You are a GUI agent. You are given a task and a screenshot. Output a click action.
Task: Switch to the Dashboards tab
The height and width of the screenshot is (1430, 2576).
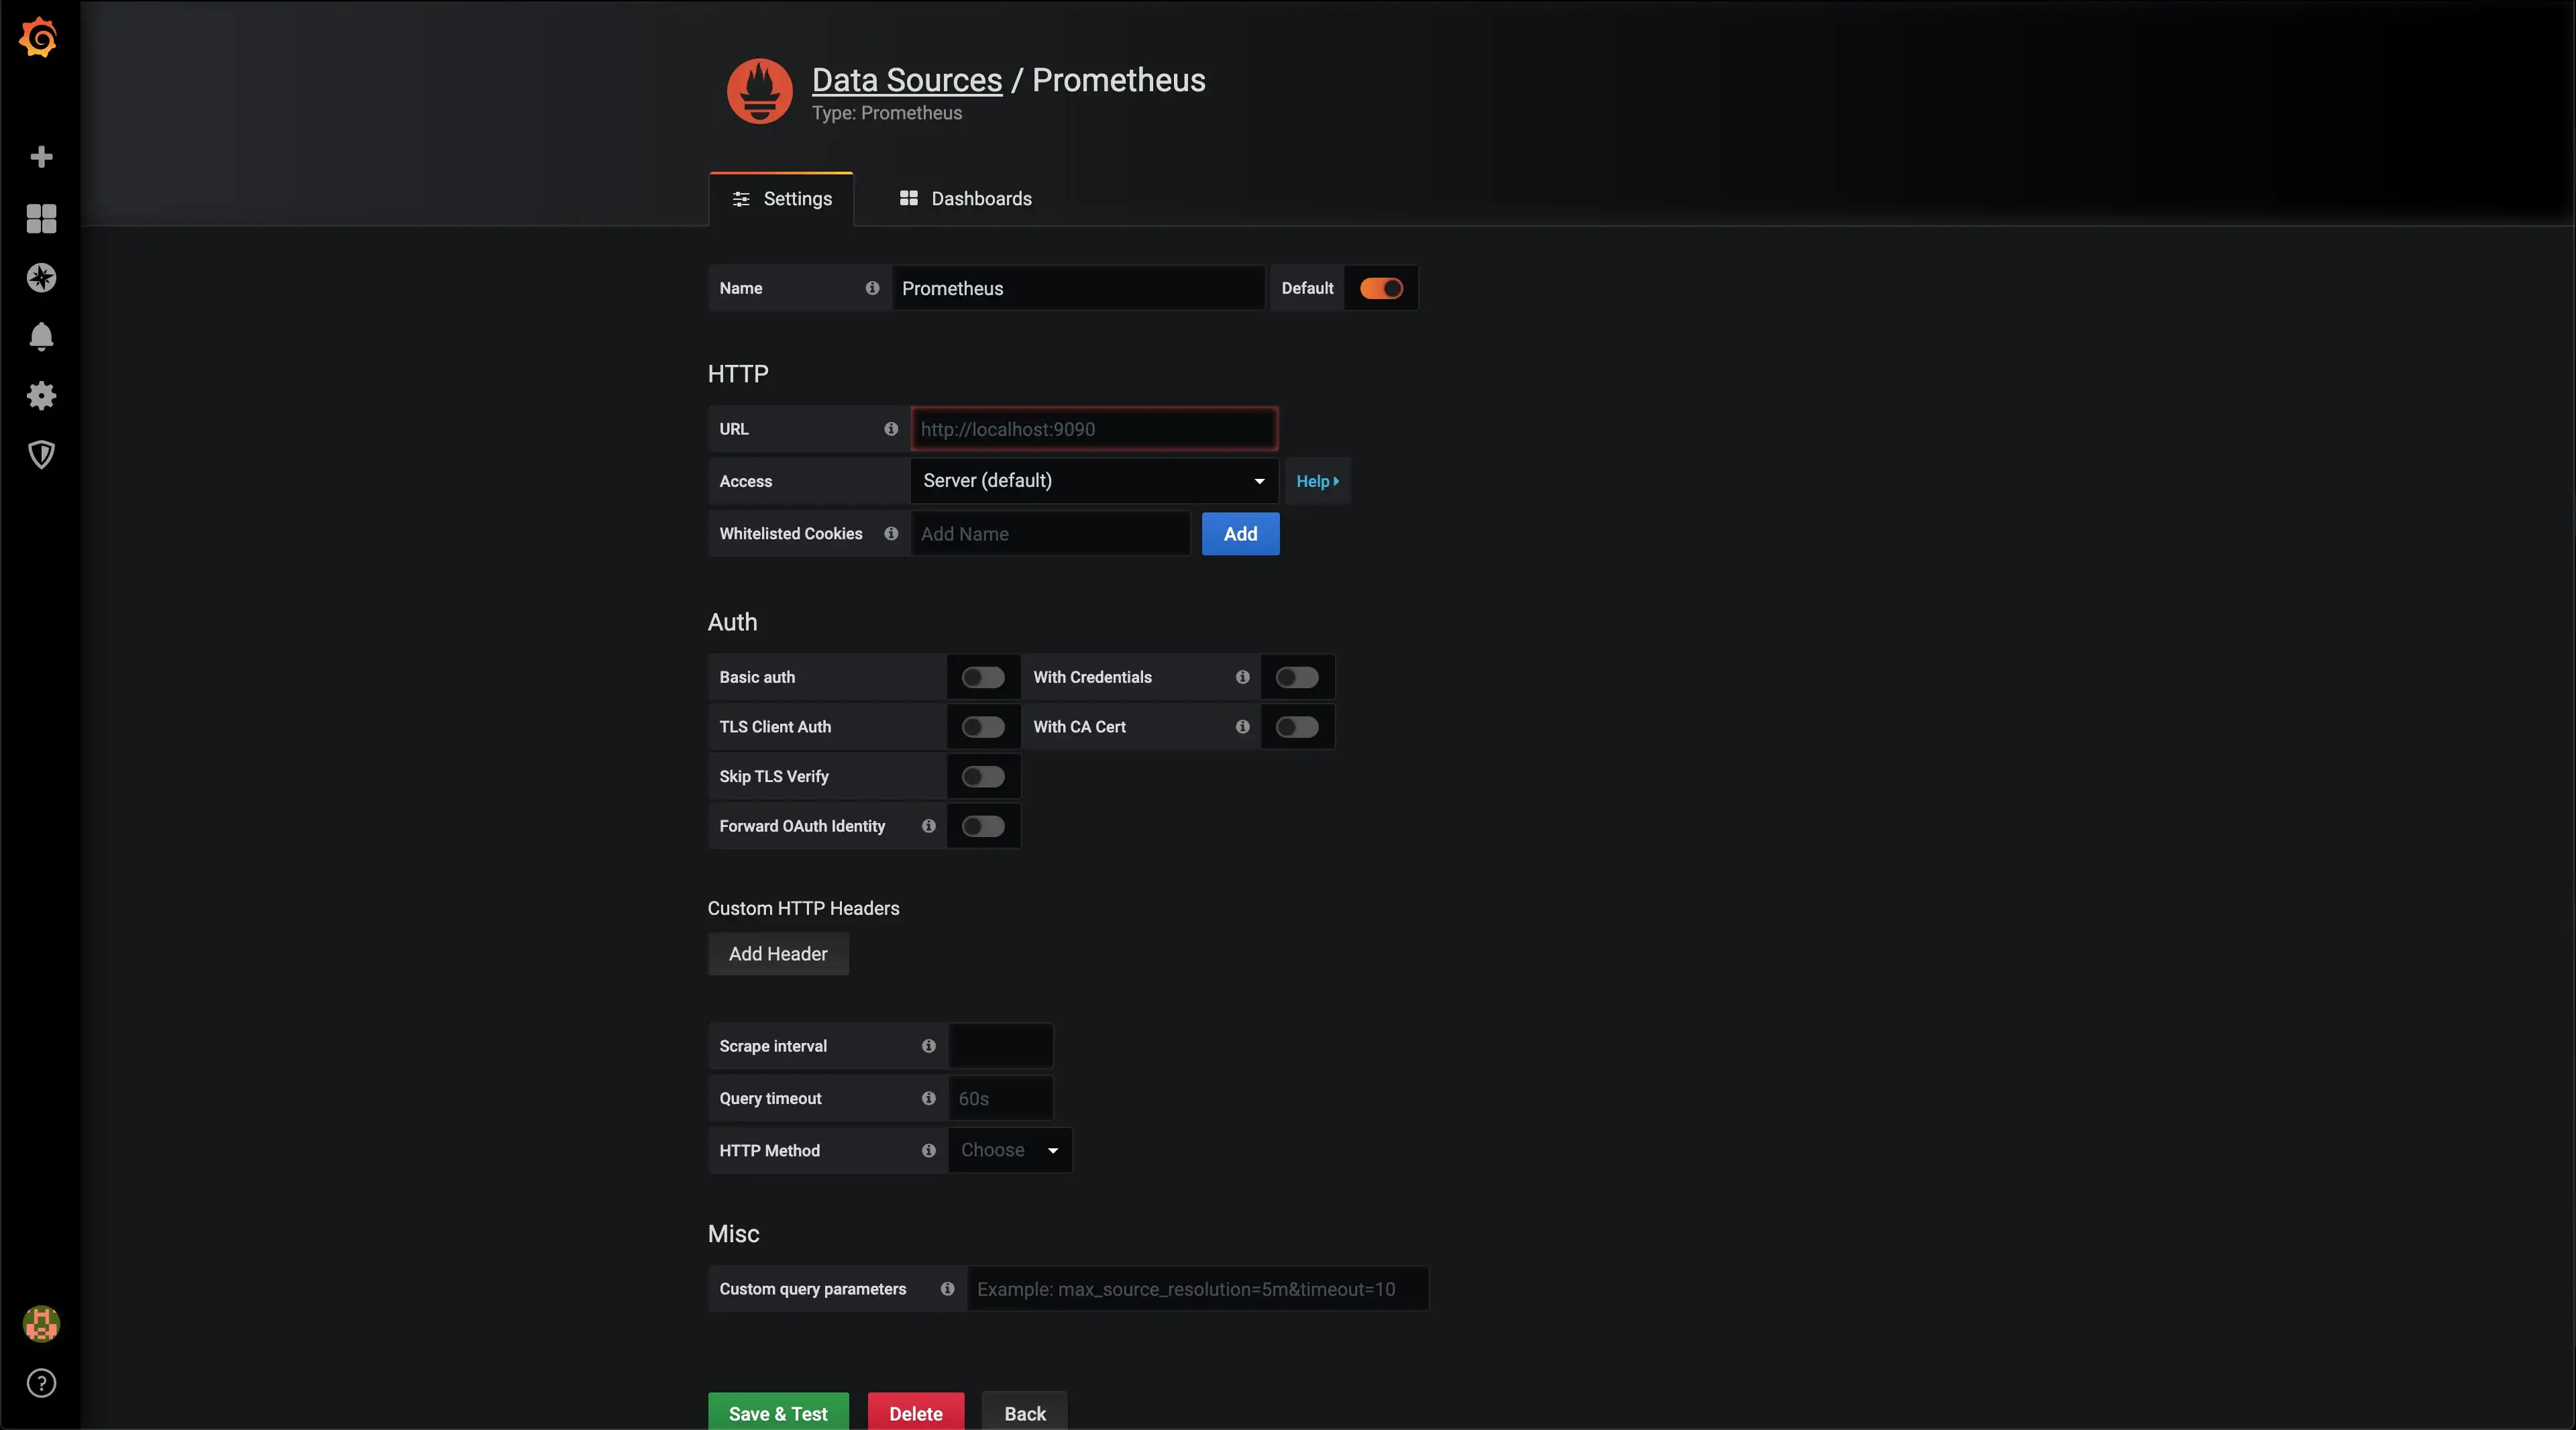pos(963,198)
